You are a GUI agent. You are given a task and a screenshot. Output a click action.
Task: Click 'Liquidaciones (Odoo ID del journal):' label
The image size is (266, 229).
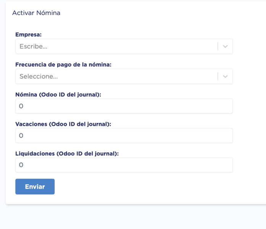tap(67, 154)
